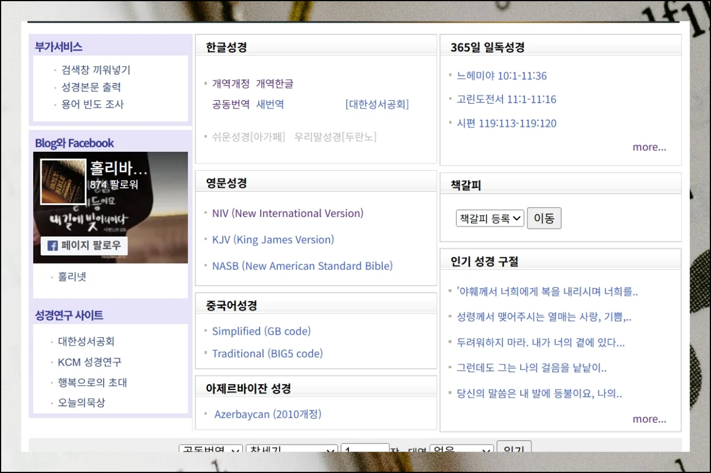
Task: Click more under 365일 일독성경
Action: point(649,147)
